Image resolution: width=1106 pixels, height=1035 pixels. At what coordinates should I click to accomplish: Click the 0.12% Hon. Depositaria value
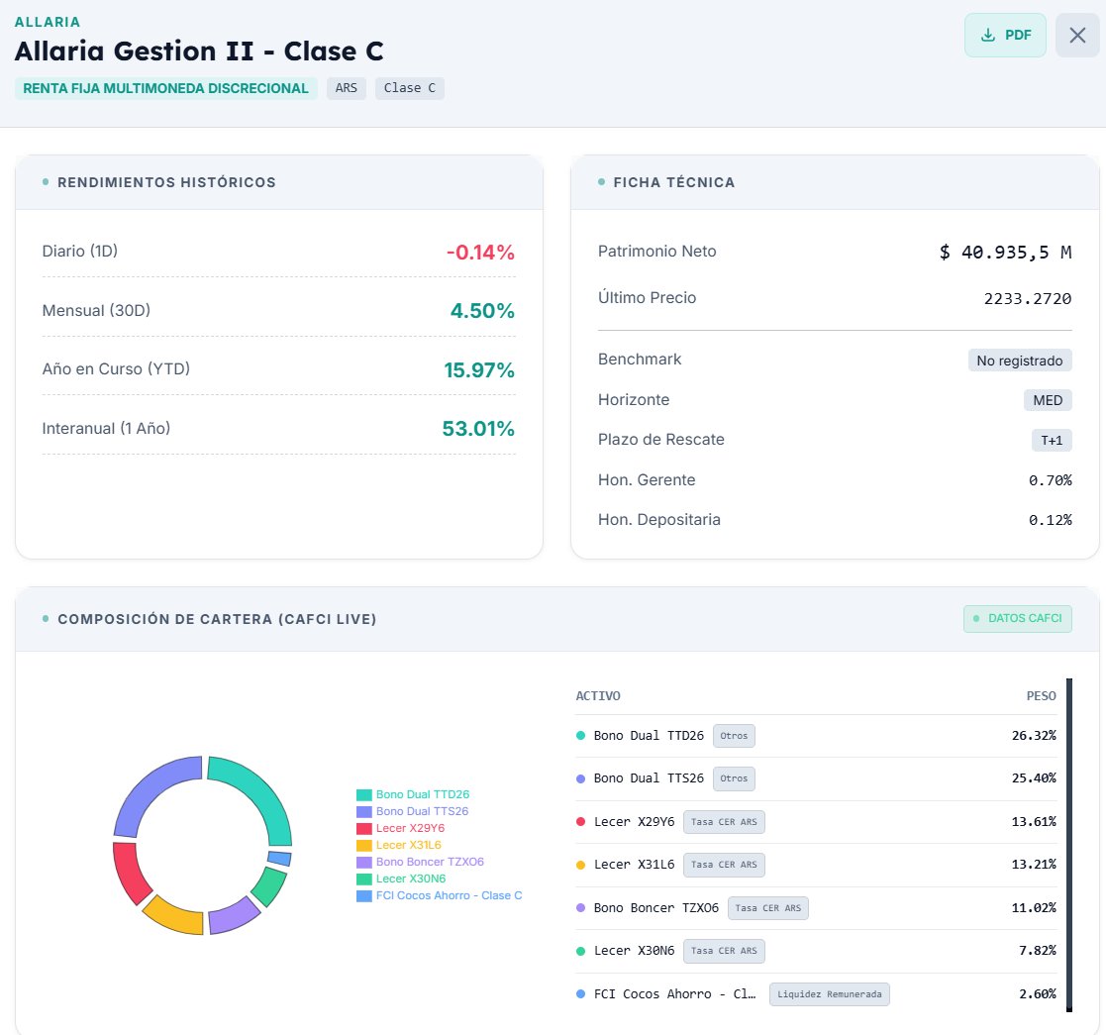point(1051,521)
